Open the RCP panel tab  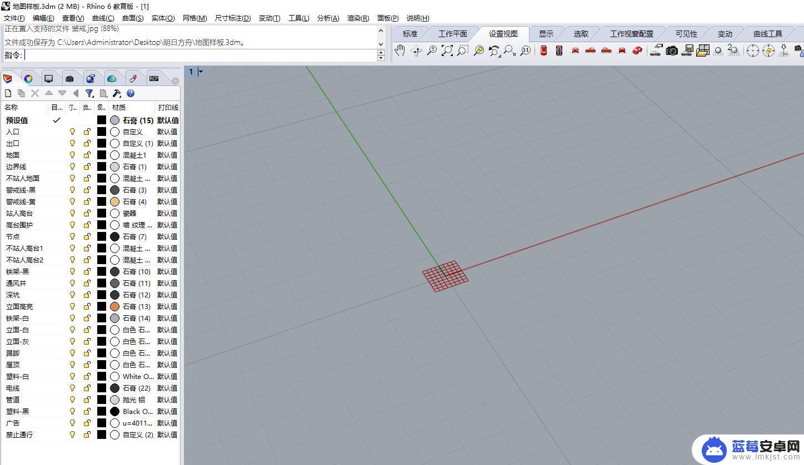click(x=154, y=78)
